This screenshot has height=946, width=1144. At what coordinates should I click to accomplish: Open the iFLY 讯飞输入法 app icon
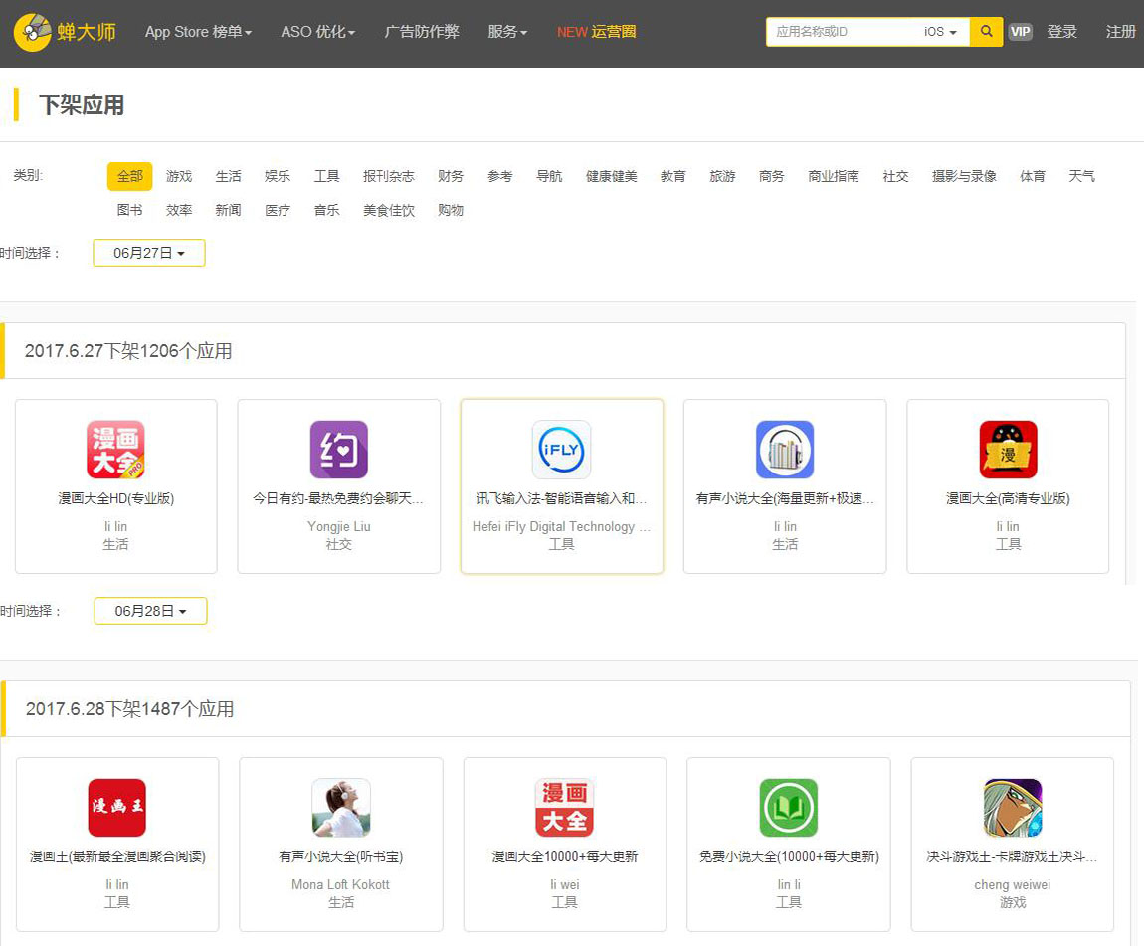pos(562,450)
